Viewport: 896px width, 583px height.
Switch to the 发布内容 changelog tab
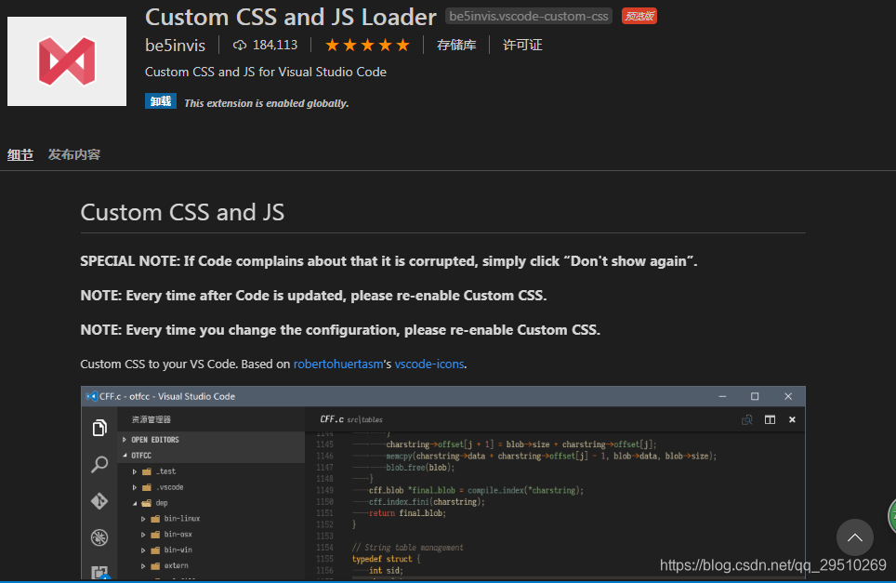coord(74,154)
